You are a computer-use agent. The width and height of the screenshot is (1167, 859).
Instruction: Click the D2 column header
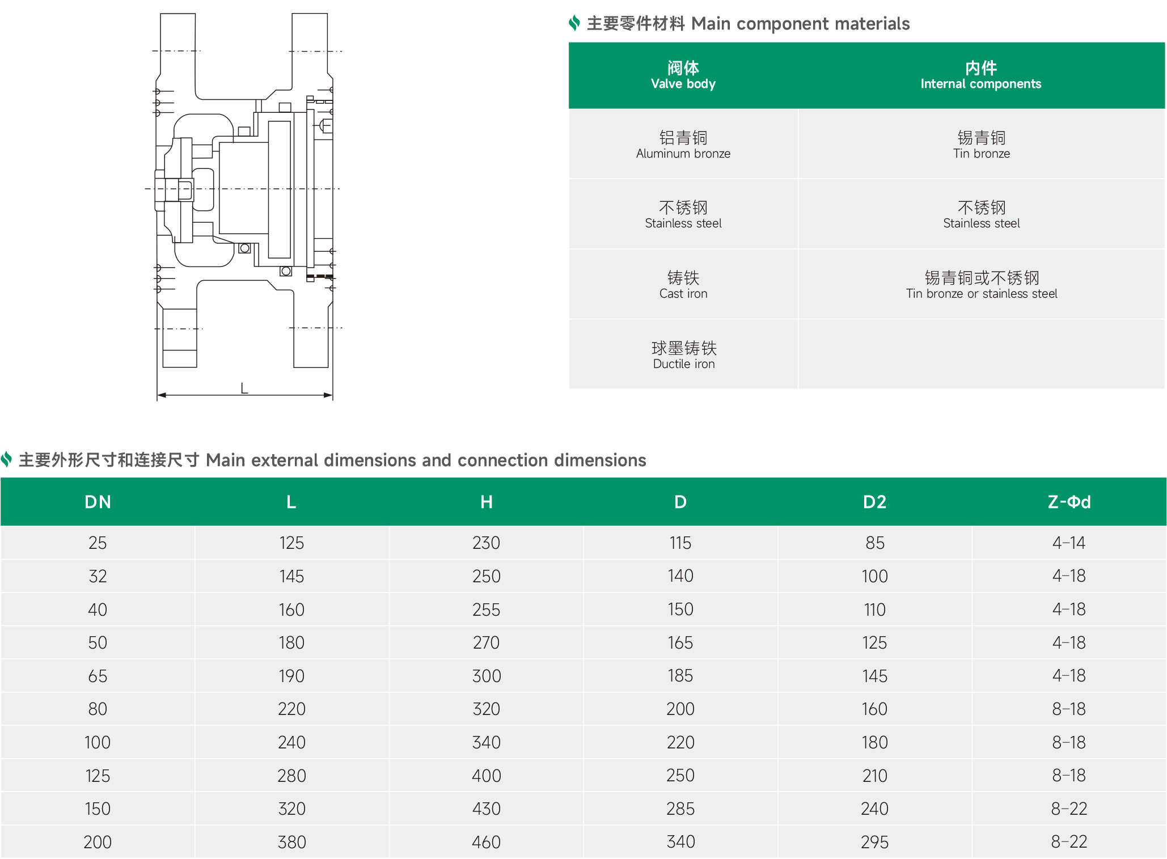(874, 502)
